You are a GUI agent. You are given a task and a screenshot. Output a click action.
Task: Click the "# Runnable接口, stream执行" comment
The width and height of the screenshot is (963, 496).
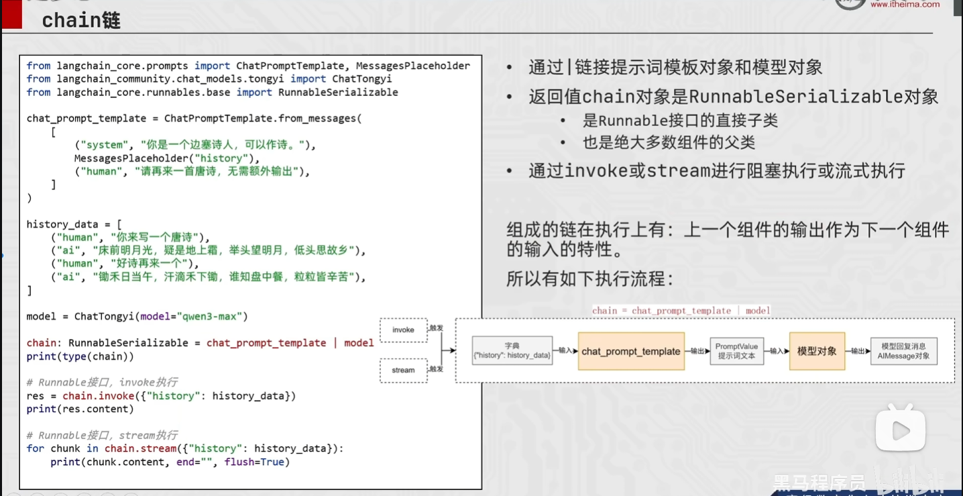coord(102,436)
